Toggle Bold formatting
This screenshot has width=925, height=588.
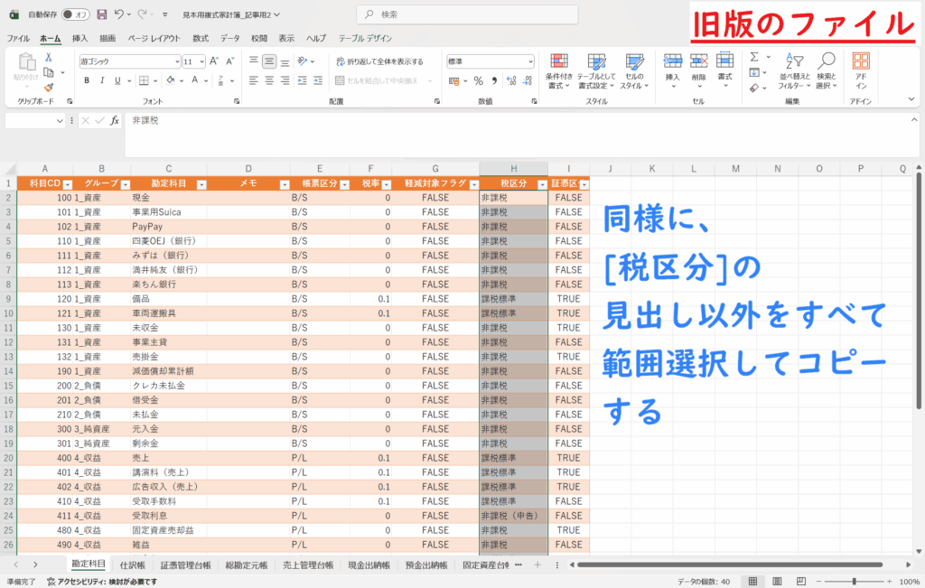(x=87, y=80)
